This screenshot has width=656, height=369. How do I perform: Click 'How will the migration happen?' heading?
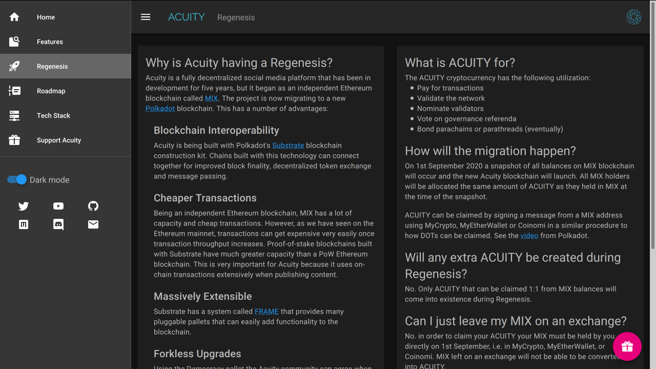[490, 151]
